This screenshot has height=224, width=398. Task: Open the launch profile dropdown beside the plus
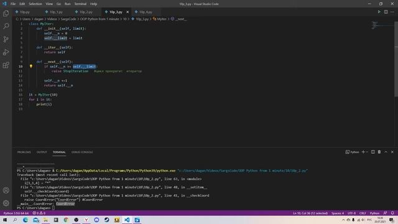point(367,152)
